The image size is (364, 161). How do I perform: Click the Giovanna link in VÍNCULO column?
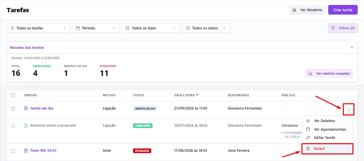pyautogui.click(x=290, y=125)
